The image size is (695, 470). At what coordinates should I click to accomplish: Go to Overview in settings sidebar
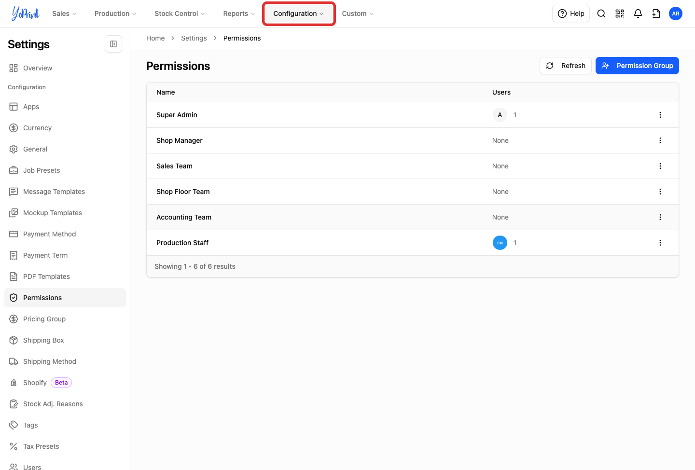click(x=65, y=68)
